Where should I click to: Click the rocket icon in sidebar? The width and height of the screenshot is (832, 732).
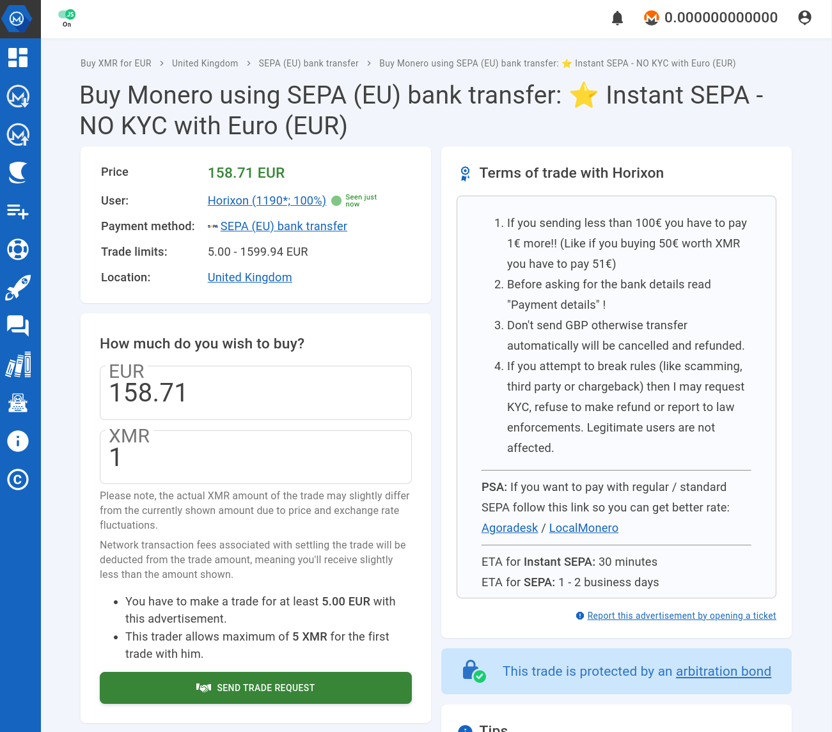18,288
